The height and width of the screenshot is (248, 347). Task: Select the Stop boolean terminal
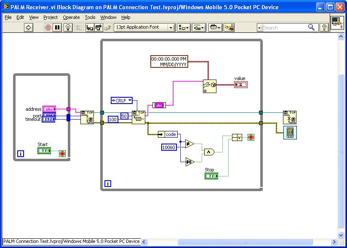[211, 176]
